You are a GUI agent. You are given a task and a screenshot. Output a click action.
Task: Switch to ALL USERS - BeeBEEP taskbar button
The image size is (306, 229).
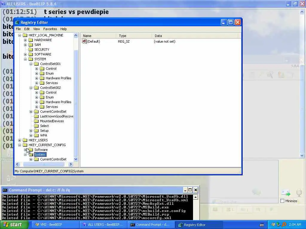click(x=103, y=225)
